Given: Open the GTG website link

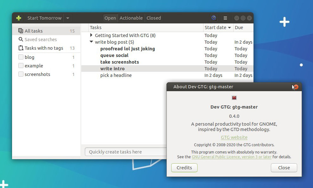Looking at the screenshot, I should (x=234, y=137).
